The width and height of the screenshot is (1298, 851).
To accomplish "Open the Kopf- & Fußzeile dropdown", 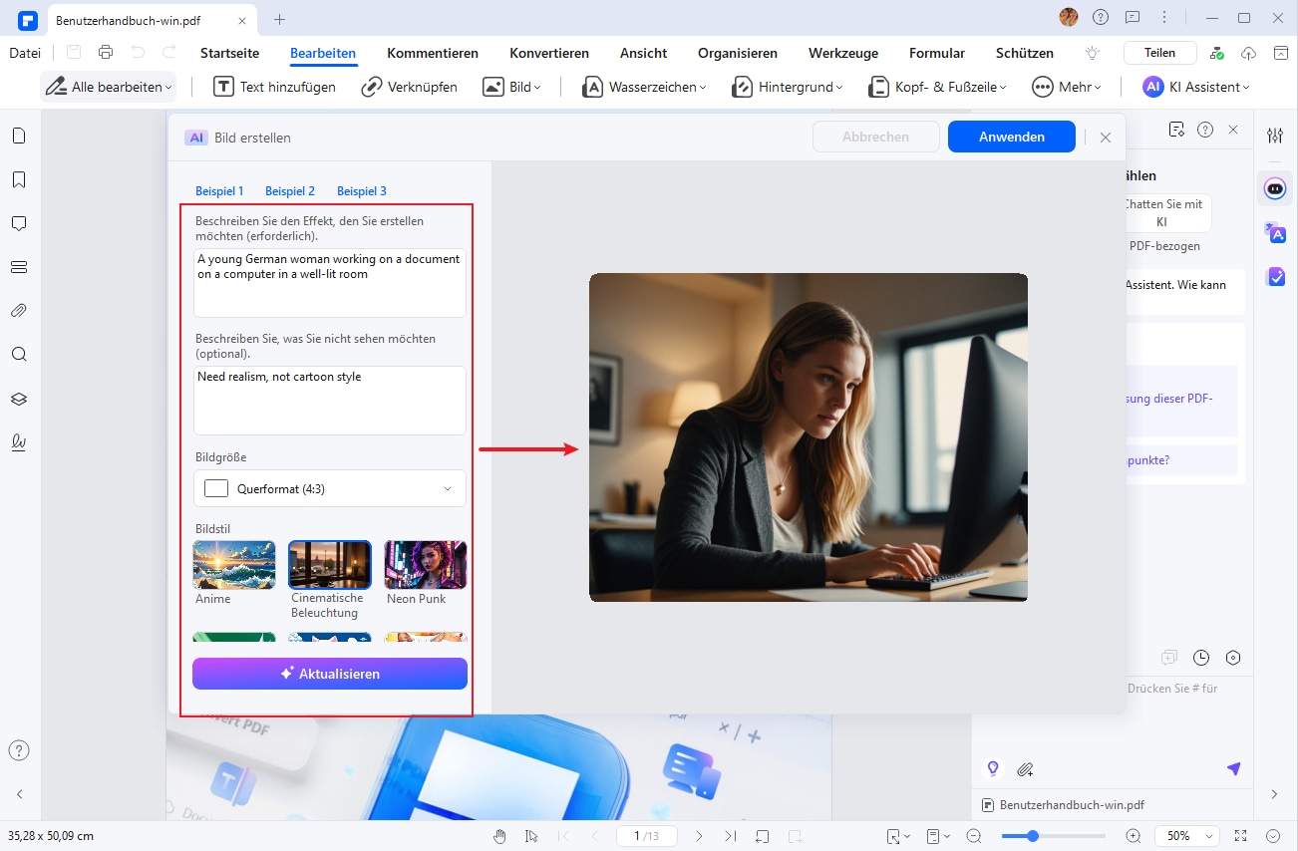I will (938, 87).
